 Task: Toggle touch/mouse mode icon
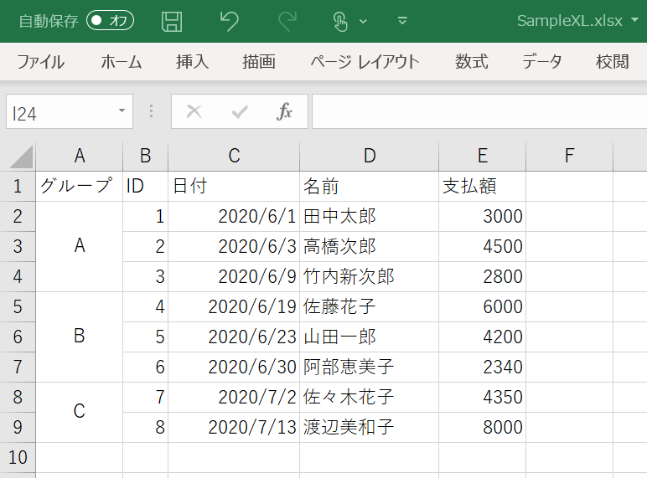coord(340,22)
